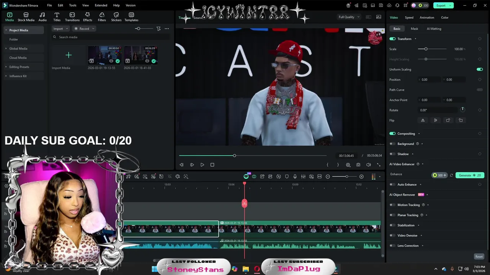
Task: Collapse the AI Object Remover section
Action: [427, 195]
